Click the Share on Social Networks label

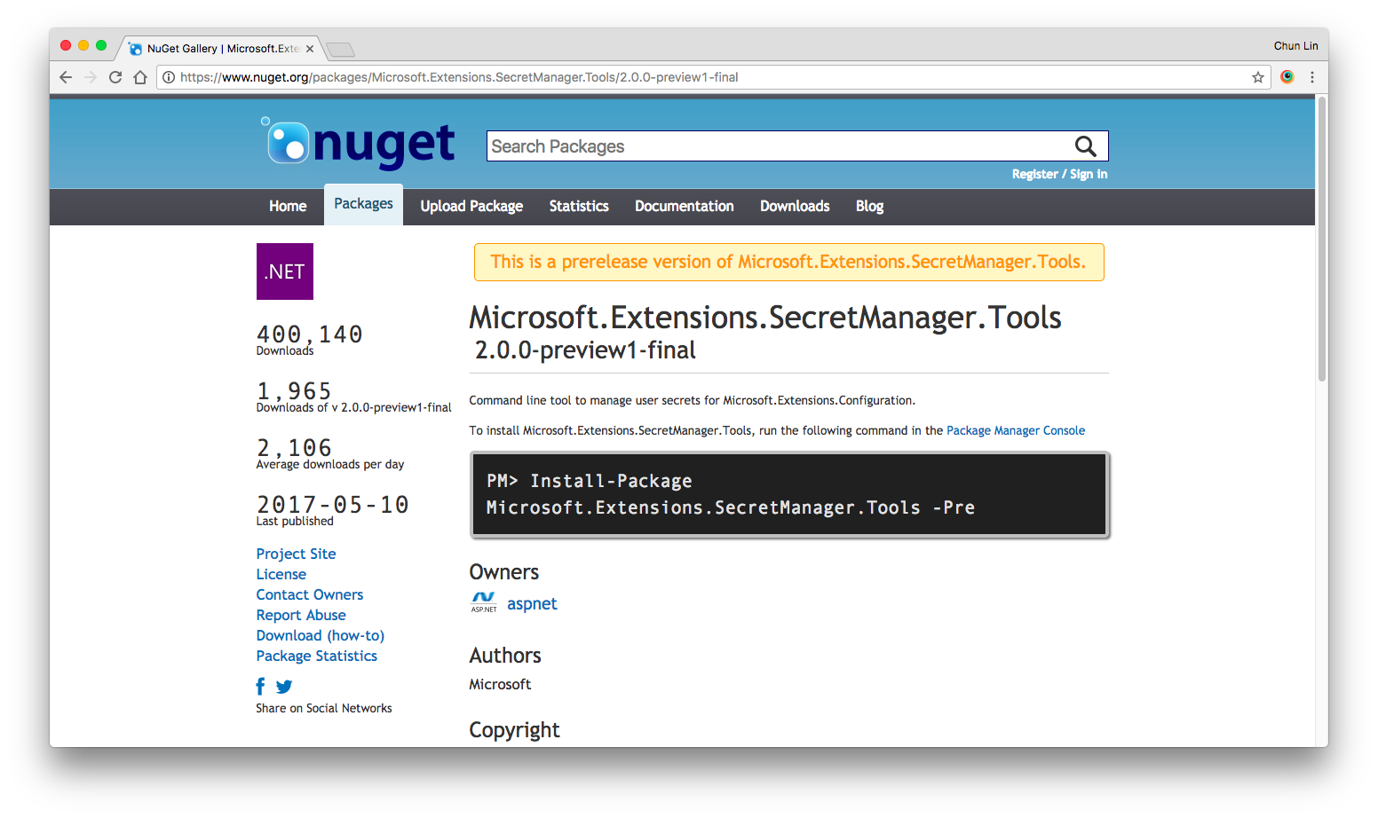click(324, 708)
